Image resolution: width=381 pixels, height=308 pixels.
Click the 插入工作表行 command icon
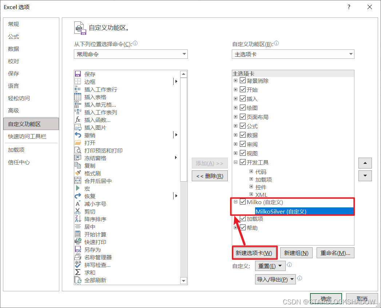click(78, 89)
